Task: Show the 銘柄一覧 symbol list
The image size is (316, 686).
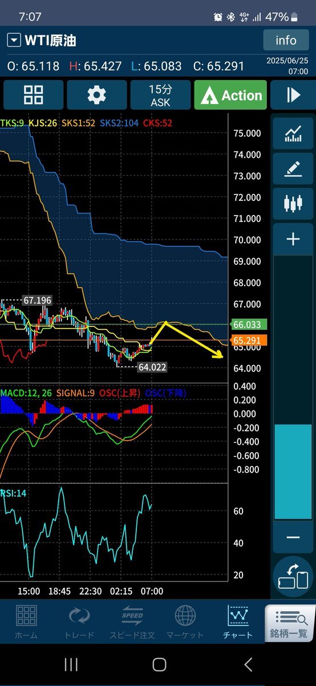Action: (x=290, y=623)
